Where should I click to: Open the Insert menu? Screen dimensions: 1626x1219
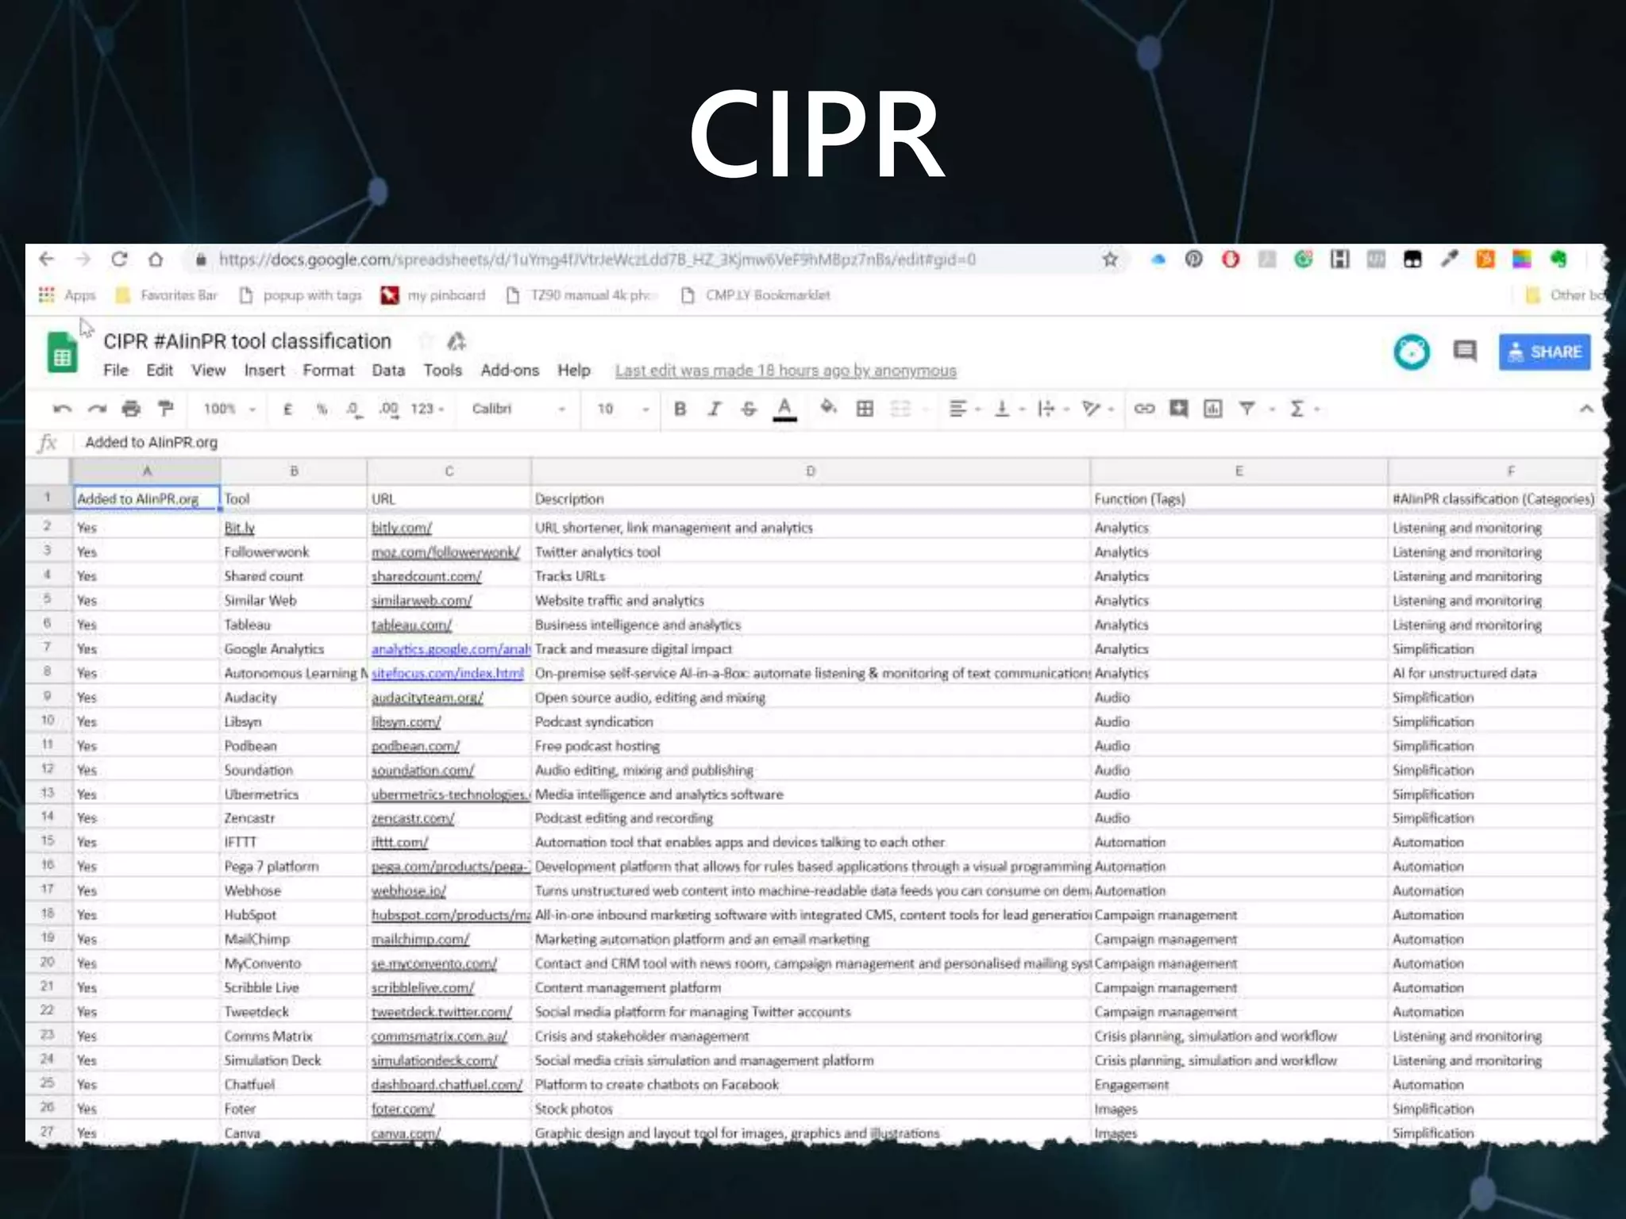click(x=264, y=371)
